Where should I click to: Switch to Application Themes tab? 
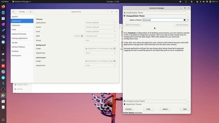[156, 104]
